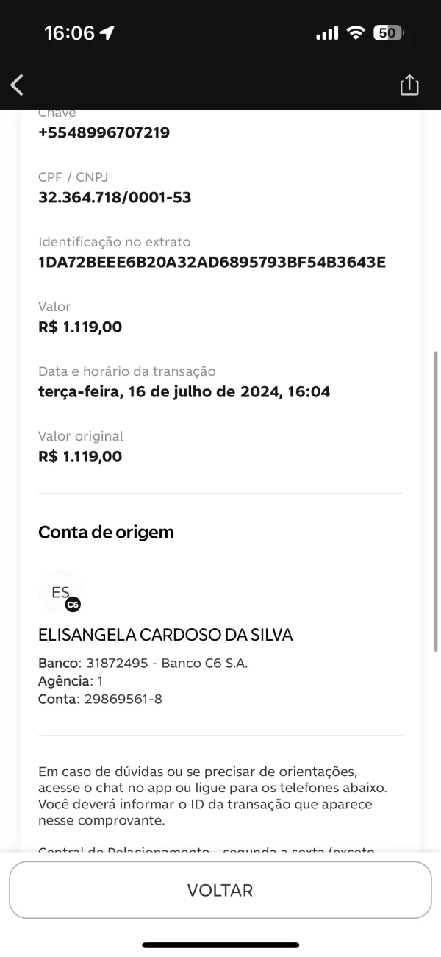The image size is (441, 957).
Task: Tap the ES avatar icon
Action: tap(60, 591)
